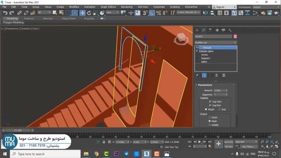Collapse the Editable Spline tree arrow

coord(197,51)
